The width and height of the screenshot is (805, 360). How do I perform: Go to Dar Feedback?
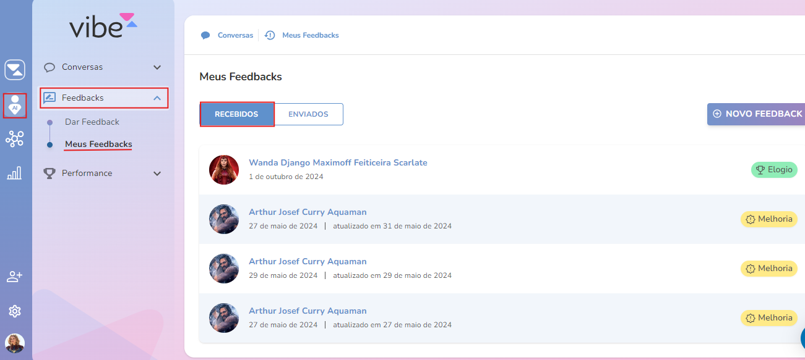click(92, 122)
